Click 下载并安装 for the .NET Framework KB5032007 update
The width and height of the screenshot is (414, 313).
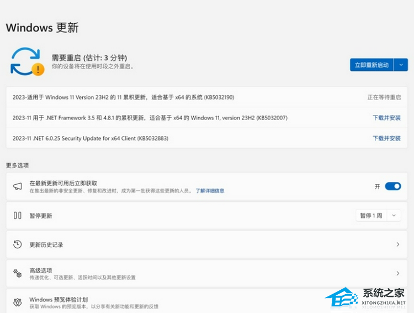[x=386, y=118]
